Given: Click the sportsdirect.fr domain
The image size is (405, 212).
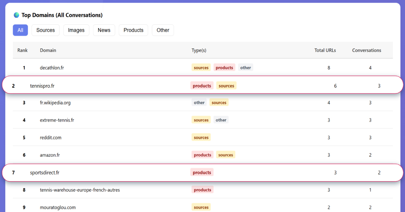Looking at the screenshot, I should click(x=45, y=172).
